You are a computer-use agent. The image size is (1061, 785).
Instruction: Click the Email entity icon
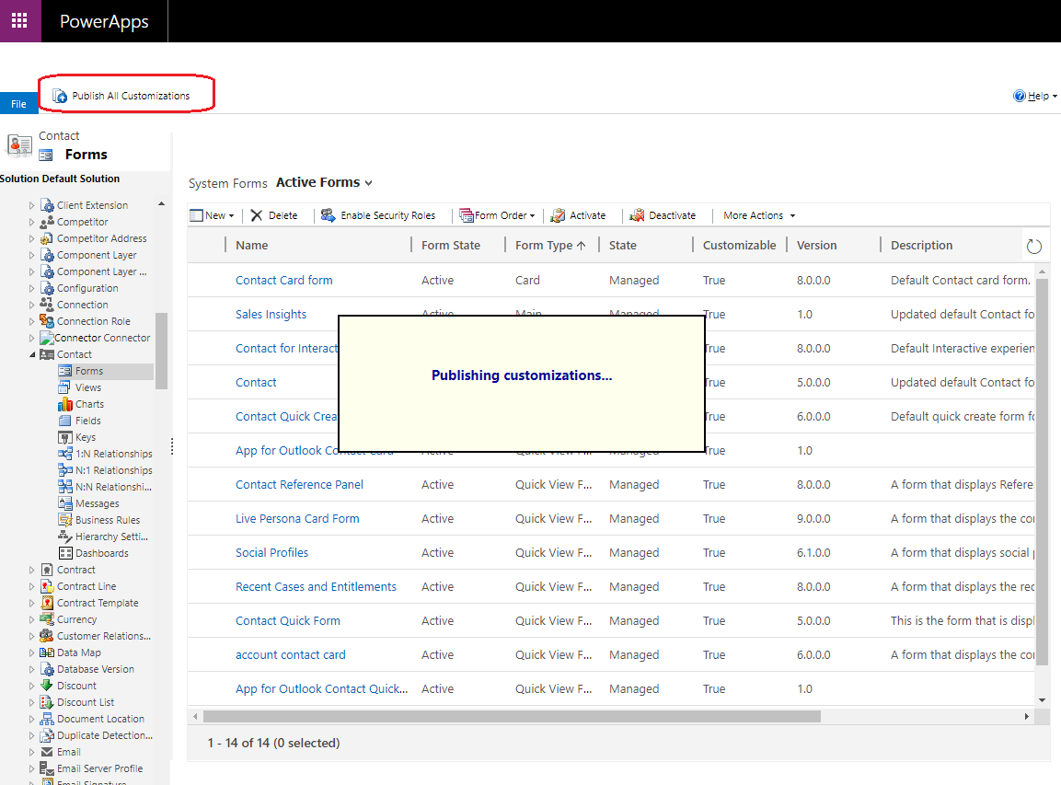click(47, 752)
